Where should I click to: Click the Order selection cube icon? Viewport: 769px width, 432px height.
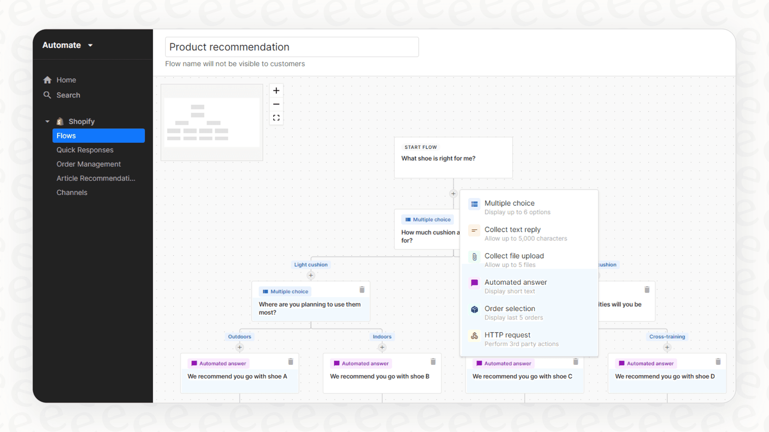(474, 309)
